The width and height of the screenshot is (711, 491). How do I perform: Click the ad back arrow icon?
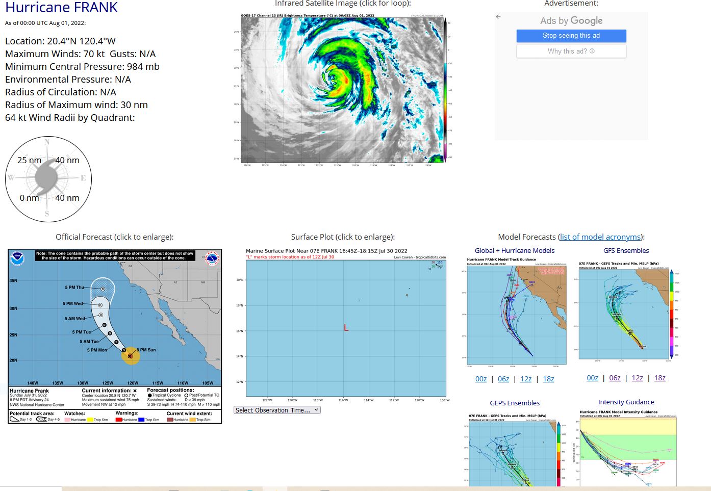tap(498, 17)
